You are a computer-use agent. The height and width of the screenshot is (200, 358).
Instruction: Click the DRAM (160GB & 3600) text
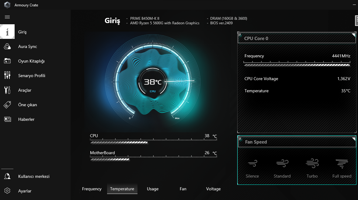pyautogui.click(x=228, y=19)
